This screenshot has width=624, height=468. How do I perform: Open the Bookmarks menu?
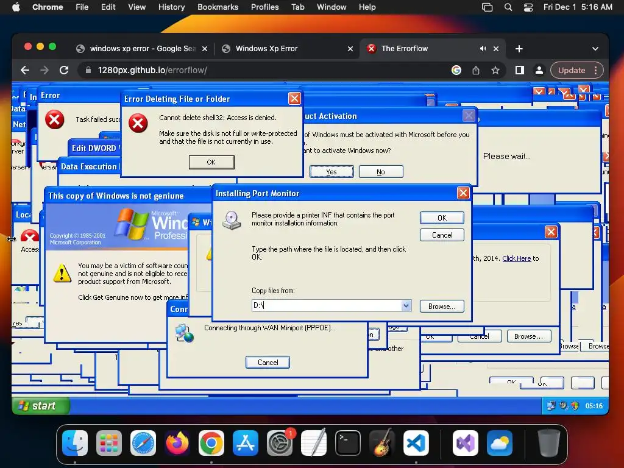point(218,7)
